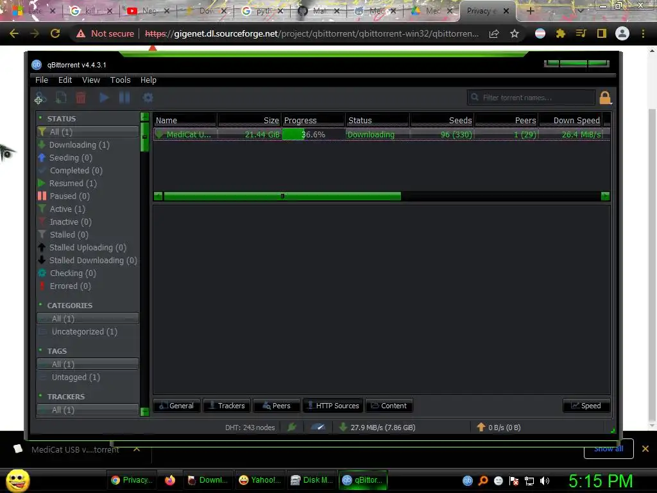Collapse the CATEGORIES sidebar section
Screen dimensions: 657x493
pyautogui.click(x=40, y=305)
